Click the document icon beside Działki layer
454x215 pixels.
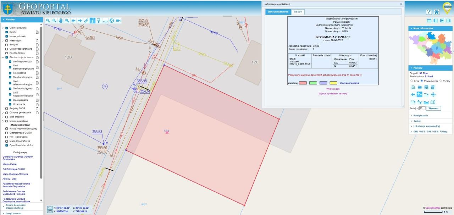37,32
